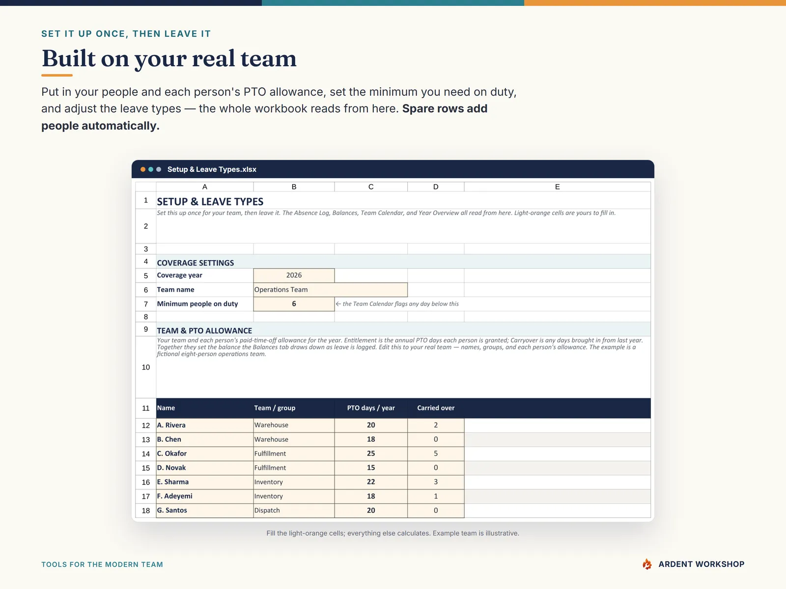Click the Built on your real team headline
Screen dimensions: 786x589
pos(169,59)
